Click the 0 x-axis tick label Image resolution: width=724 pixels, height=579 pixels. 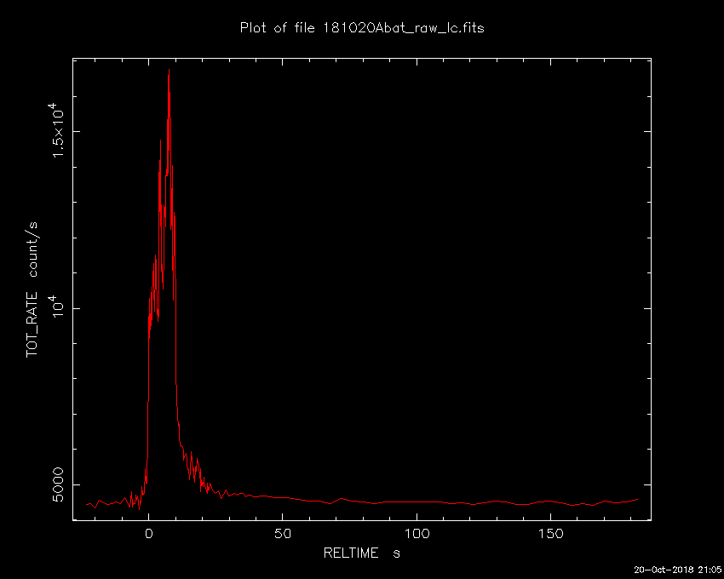pyautogui.click(x=149, y=534)
